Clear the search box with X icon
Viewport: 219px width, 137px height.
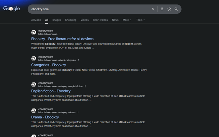click(153, 9)
